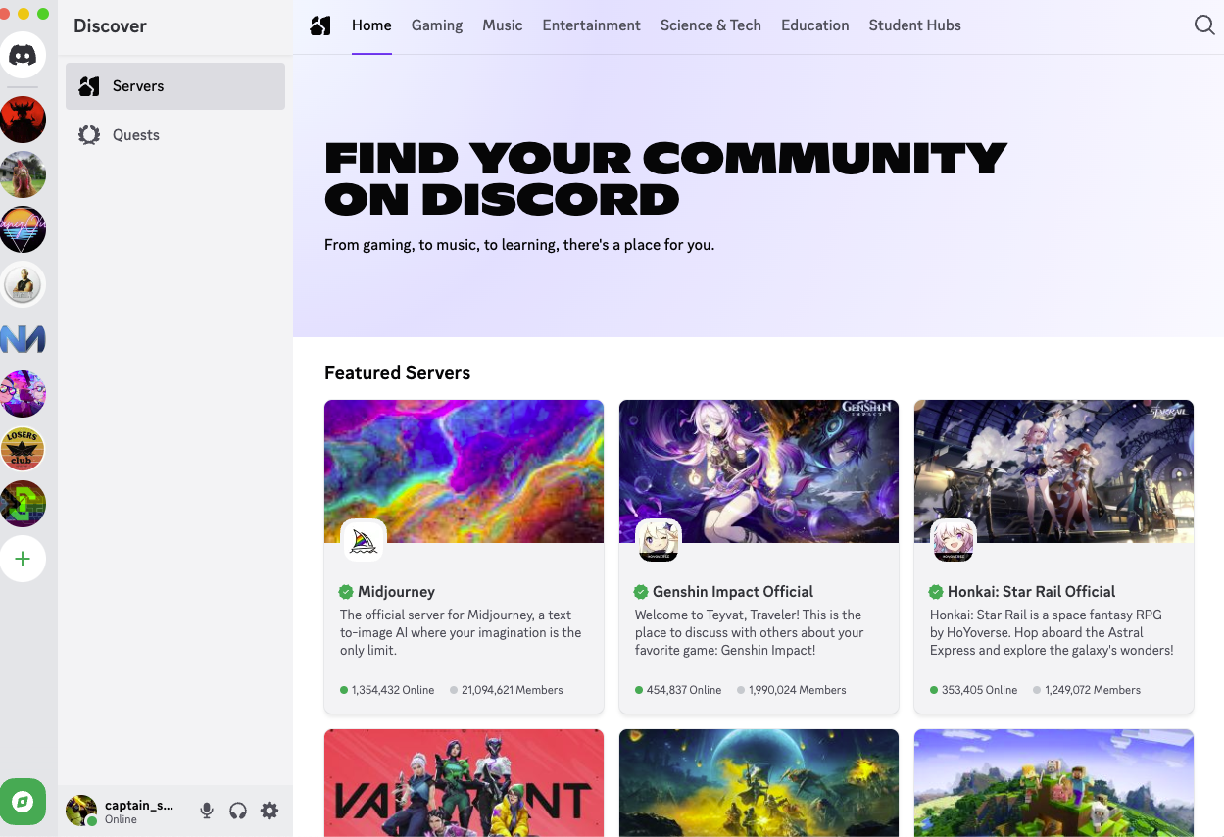The image size is (1224, 837).
Task: Open Quests in Discover sidebar
Action: click(175, 135)
